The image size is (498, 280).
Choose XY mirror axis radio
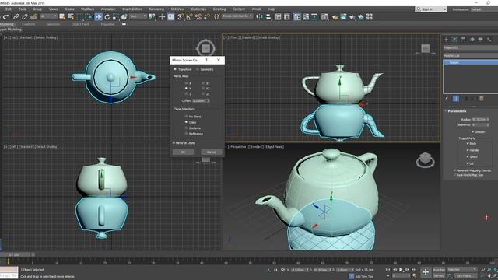click(203, 83)
